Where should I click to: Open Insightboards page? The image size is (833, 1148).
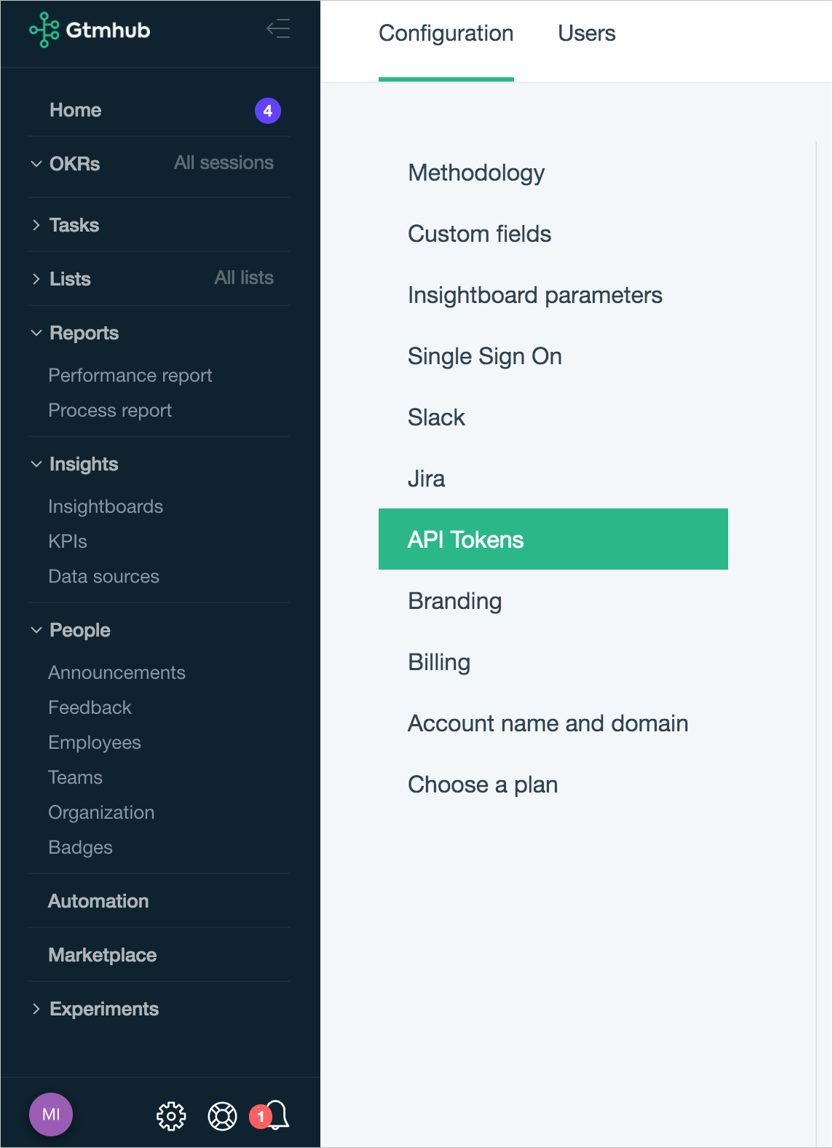click(106, 506)
